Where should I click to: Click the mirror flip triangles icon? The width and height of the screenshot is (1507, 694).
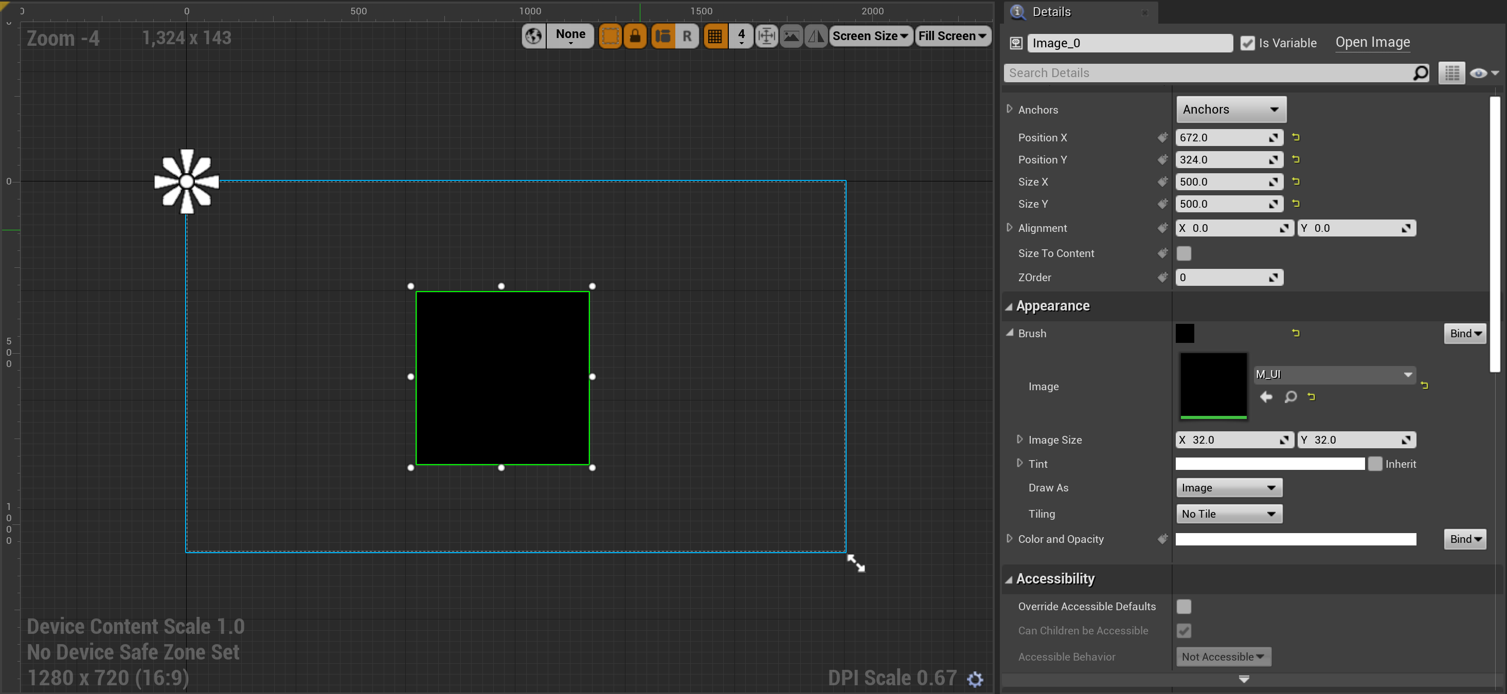pos(816,36)
